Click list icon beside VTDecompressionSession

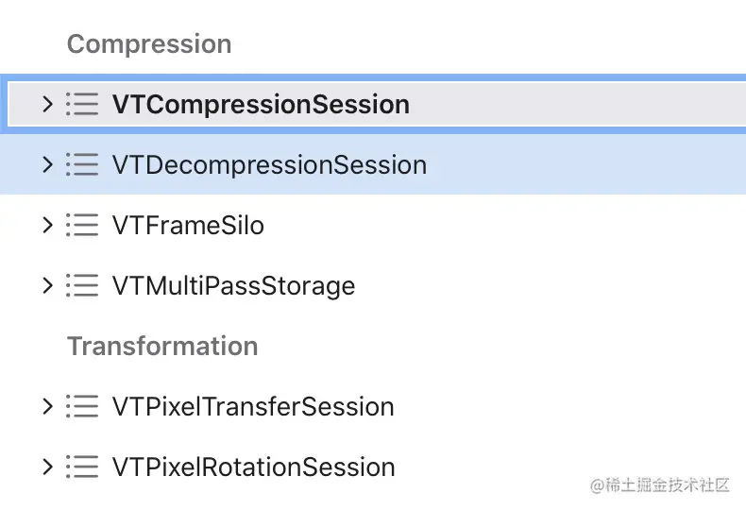pos(82,165)
